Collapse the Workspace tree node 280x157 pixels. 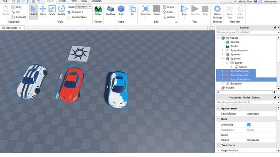(218, 38)
